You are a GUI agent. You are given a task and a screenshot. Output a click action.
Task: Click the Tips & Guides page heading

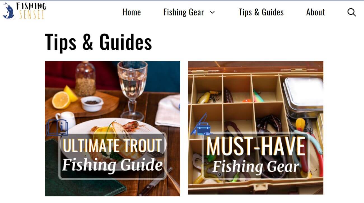[x=98, y=42]
